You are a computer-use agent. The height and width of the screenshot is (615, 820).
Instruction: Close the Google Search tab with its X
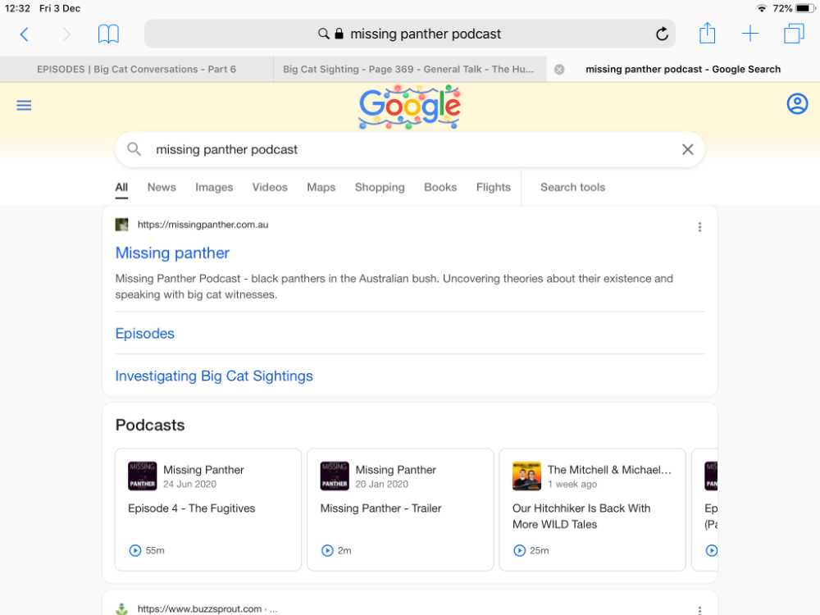click(559, 70)
